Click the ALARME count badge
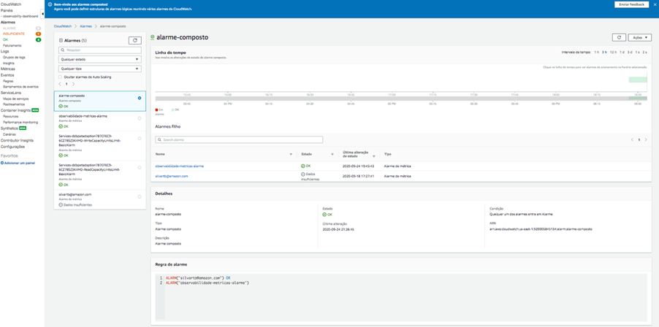This screenshot has height=327, width=659. pos(38,28)
